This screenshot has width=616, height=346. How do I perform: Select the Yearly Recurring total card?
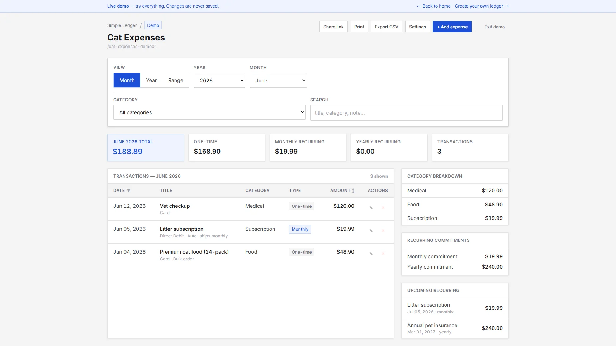tap(389, 148)
